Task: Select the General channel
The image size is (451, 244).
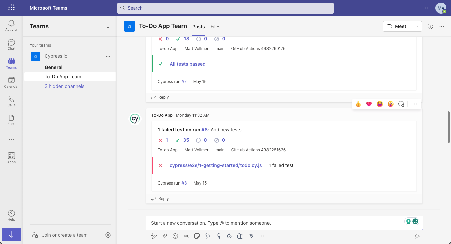Action: click(54, 67)
